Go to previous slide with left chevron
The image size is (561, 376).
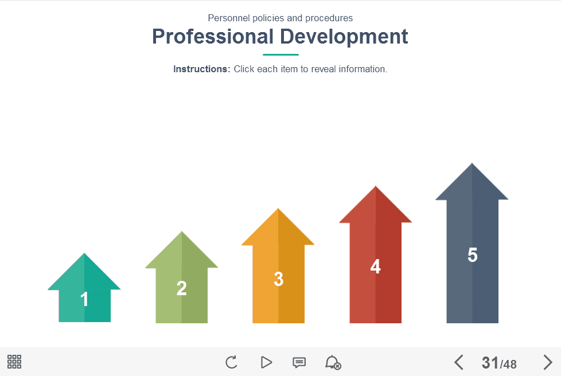[x=458, y=362]
